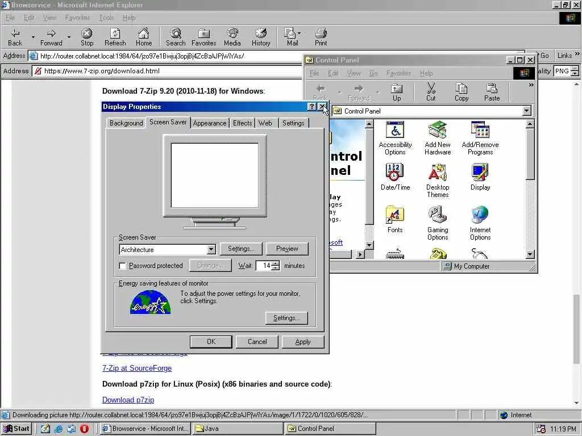Click the Paste icon in Control Panel toolbar
Image resolution: width=582 pixels, height=436 pixels.
492,93
